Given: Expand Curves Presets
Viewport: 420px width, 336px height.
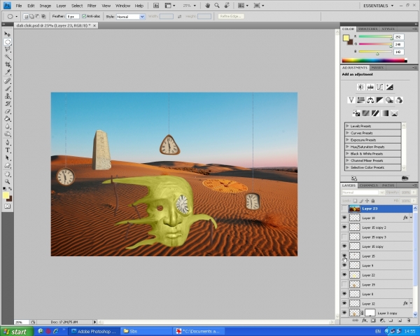Looking at the screenshot, I should [347, 132].
